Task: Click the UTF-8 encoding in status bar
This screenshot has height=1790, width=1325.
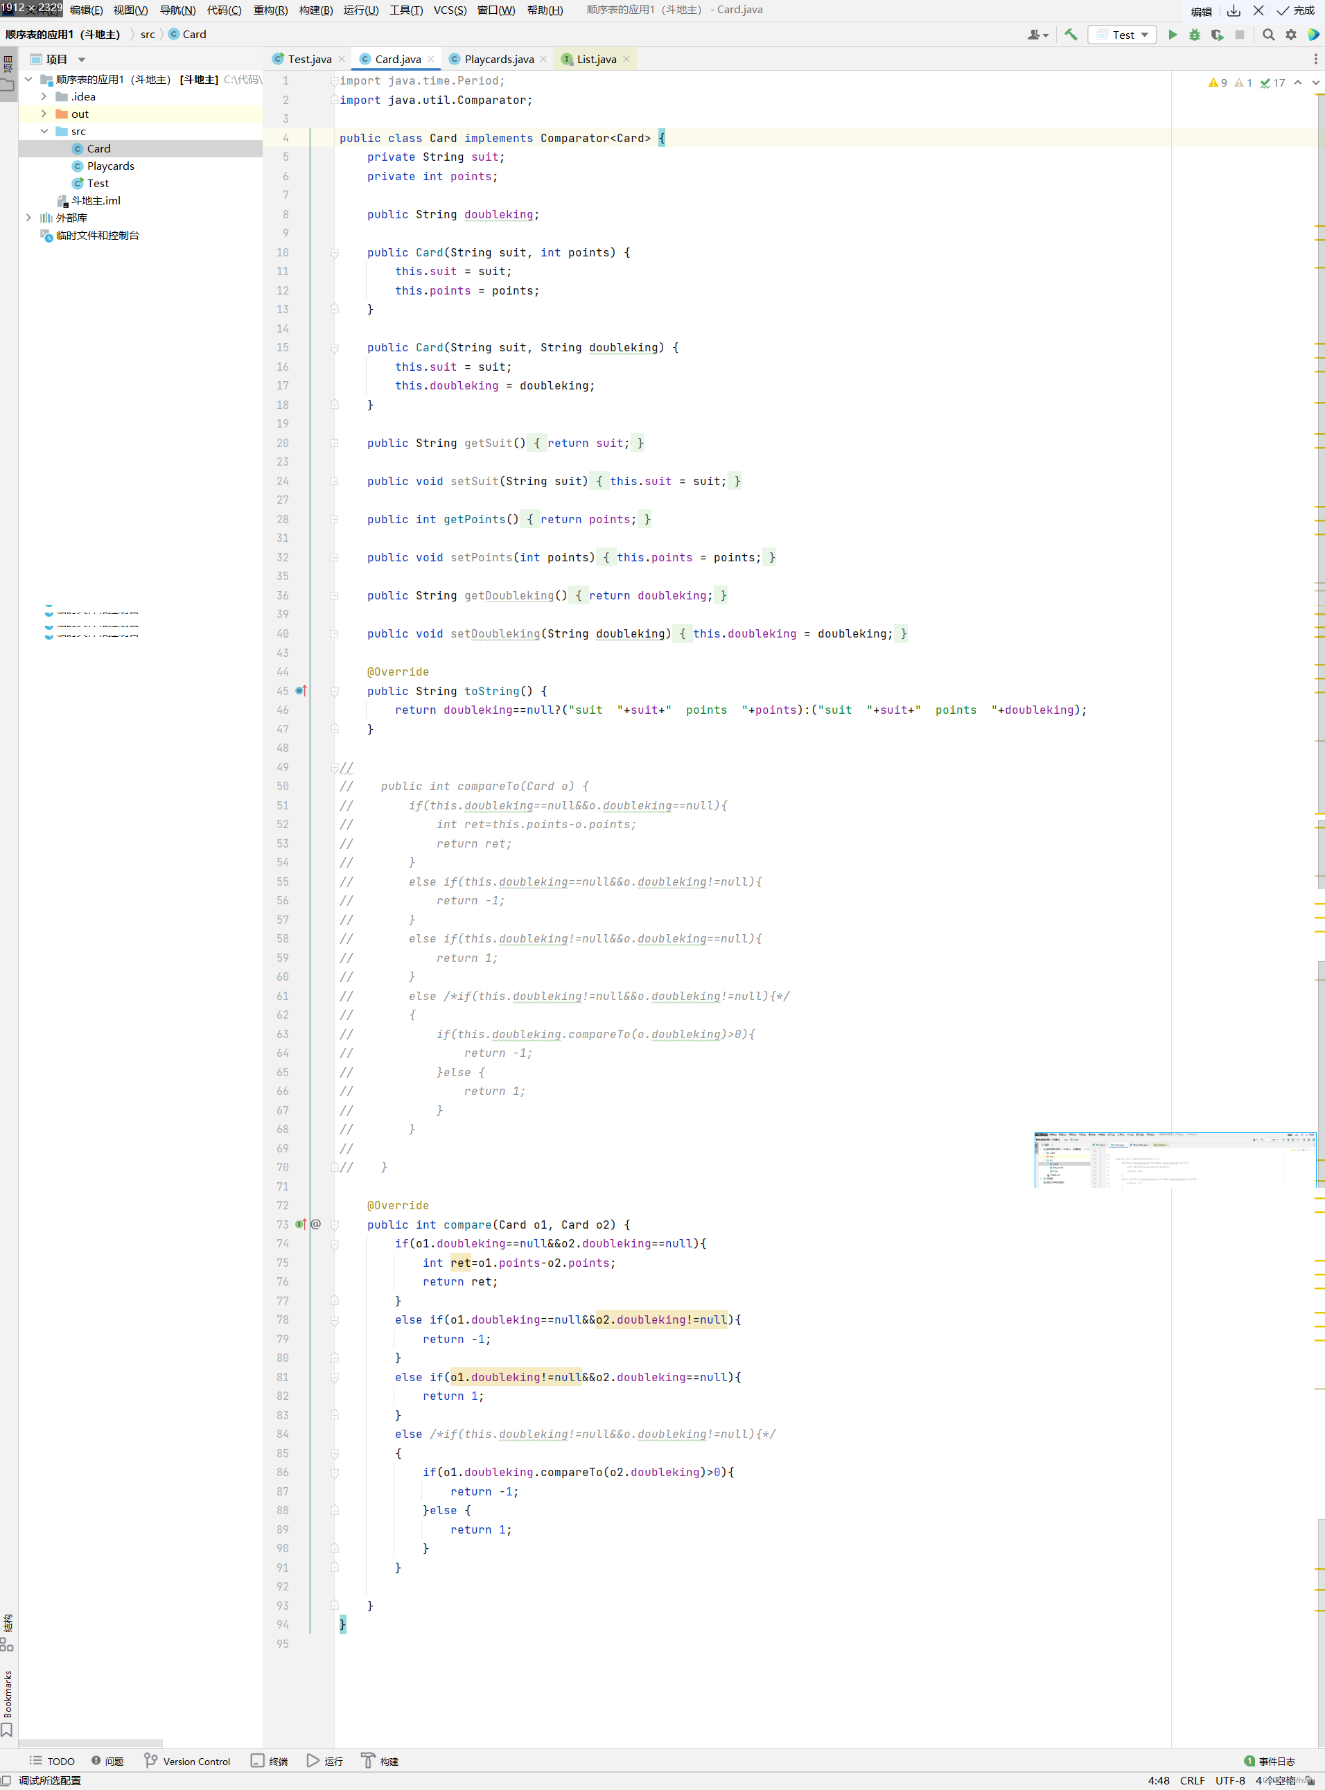Action: [1229, 1780]
